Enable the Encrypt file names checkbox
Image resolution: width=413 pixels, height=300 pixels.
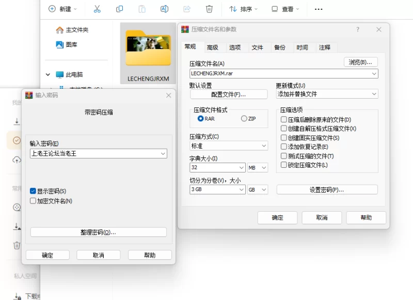click(x=33, y=201)
